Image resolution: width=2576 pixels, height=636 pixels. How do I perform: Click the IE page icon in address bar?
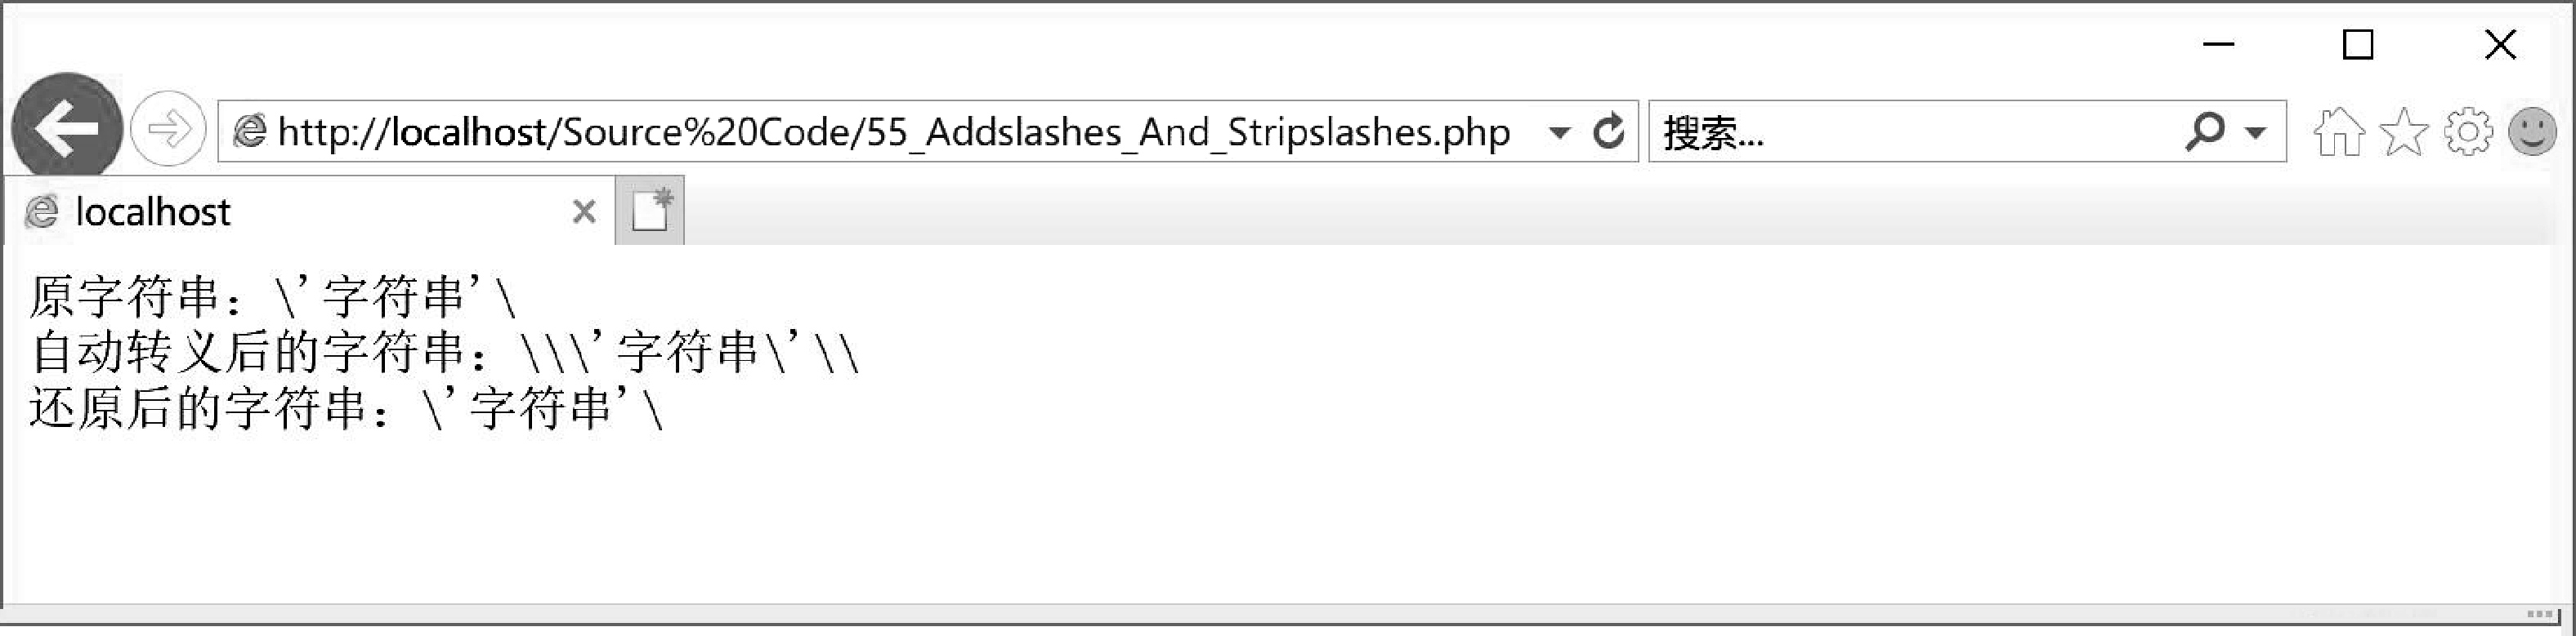coord(249,131)
